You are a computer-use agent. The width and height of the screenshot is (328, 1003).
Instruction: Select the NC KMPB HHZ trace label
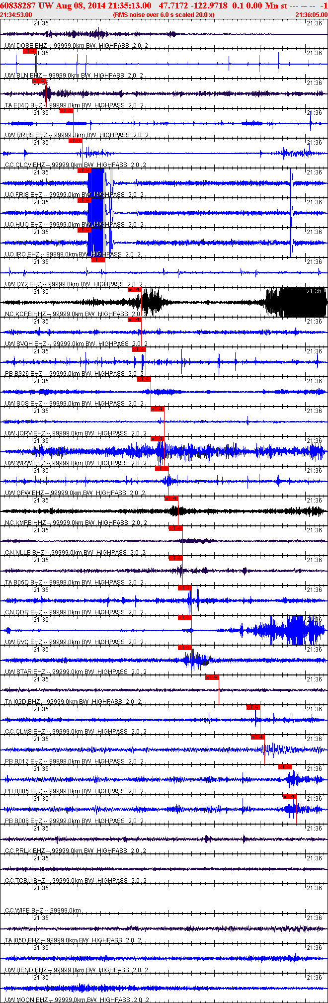coord(76,523)
